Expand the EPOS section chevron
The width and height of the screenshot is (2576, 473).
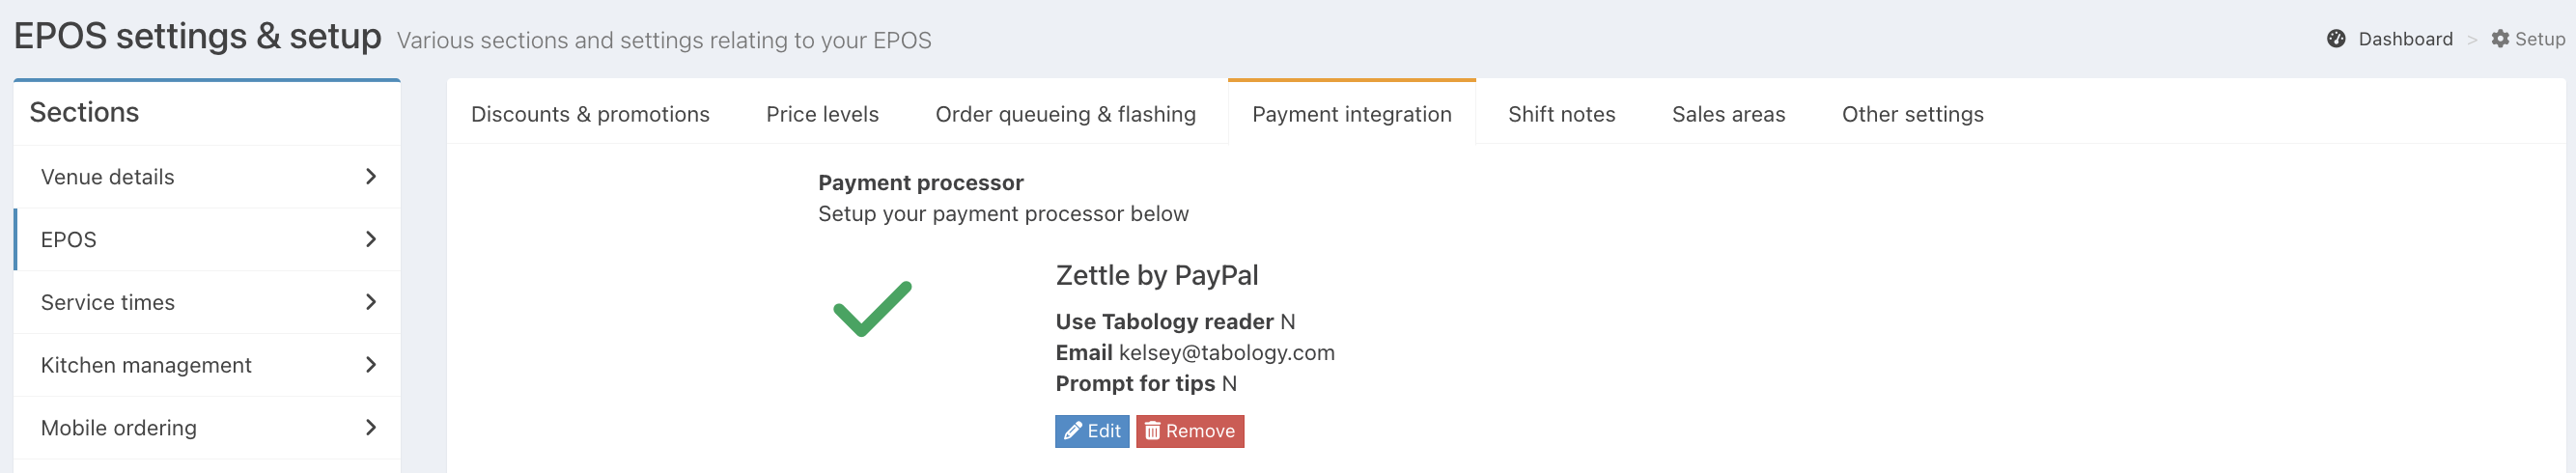(371, 240)
